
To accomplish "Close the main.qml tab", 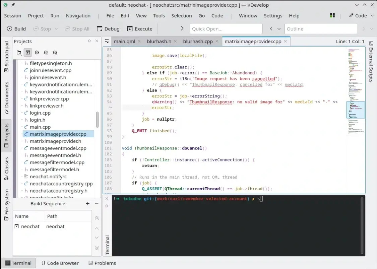I will [139, 41].
